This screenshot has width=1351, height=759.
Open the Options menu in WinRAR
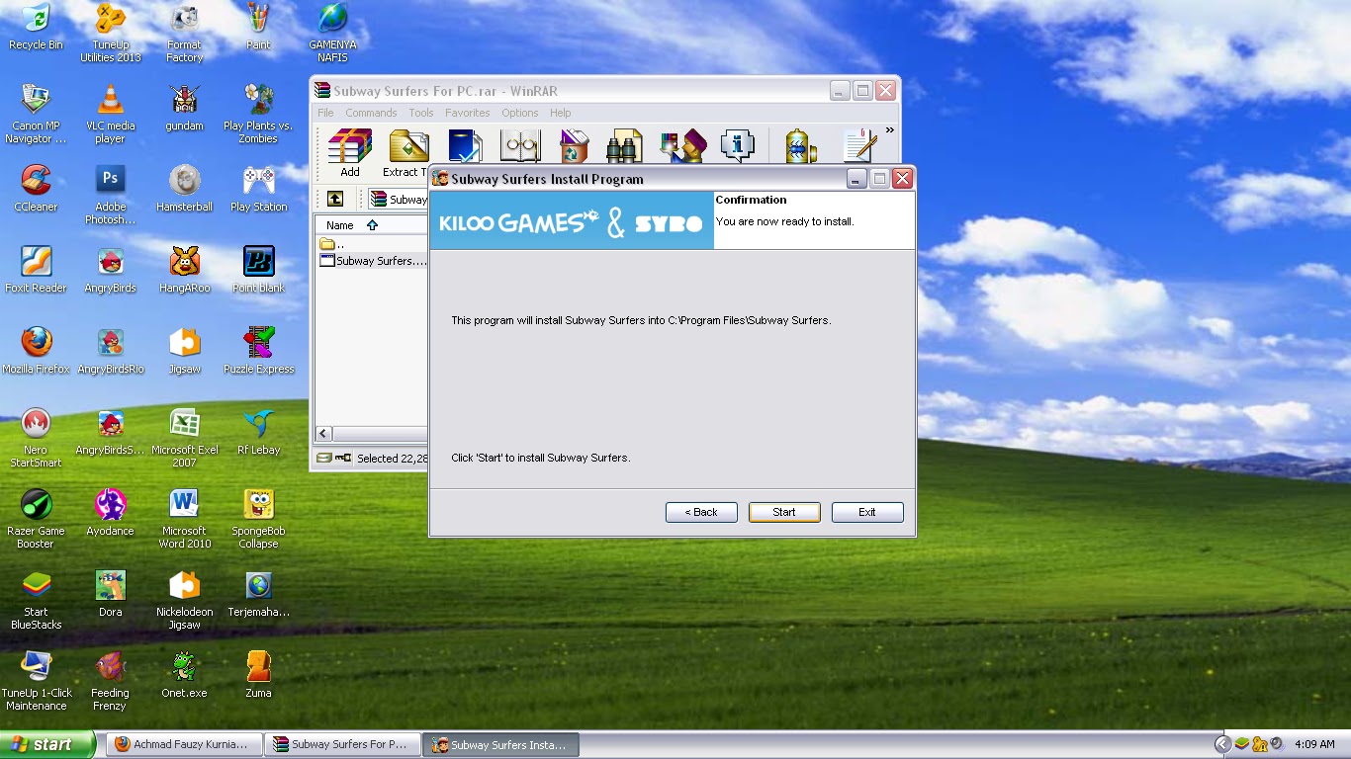(x=520, y=113)
